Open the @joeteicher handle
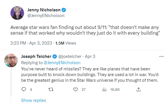Viewport: 165px width, 105px height. tap(70, 56)
